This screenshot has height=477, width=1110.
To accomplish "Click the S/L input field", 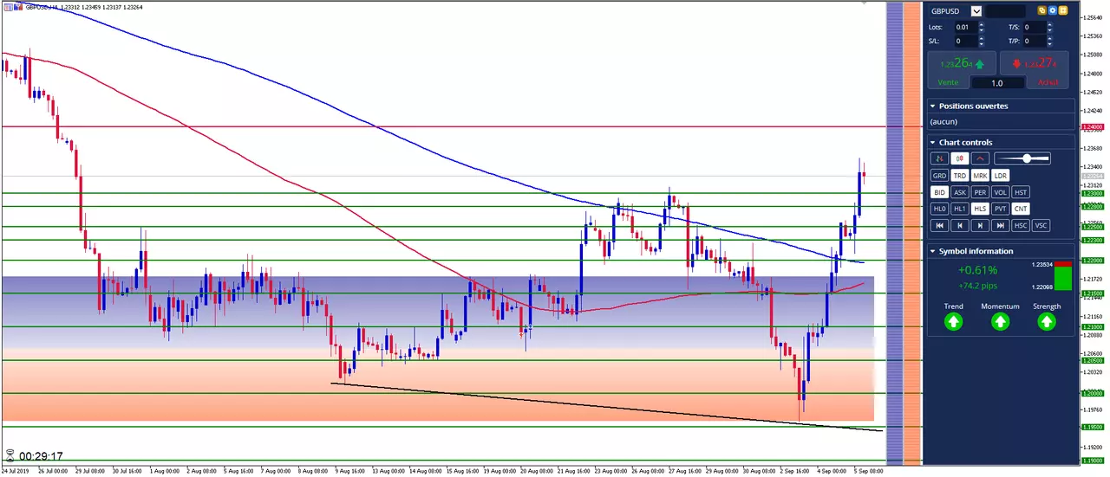I will (x=964, y=41).
